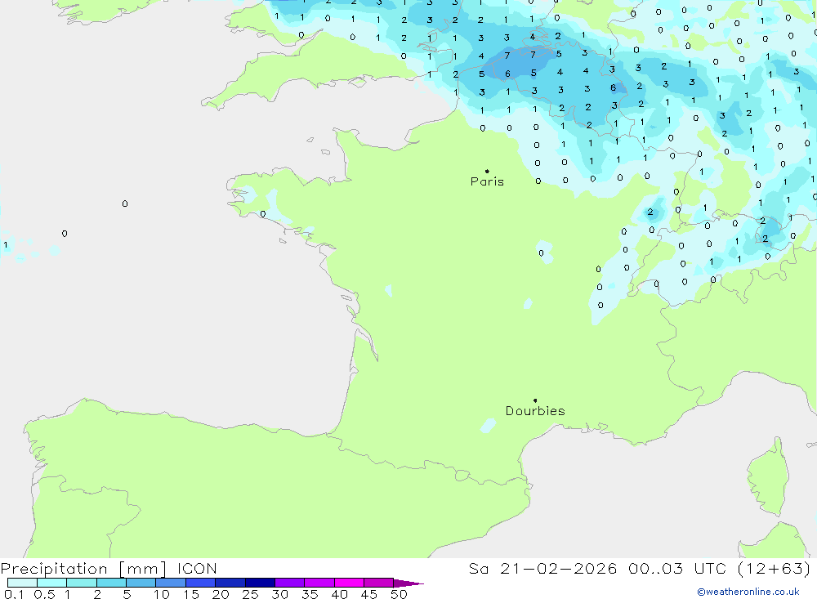Click the 'Sa 21-02-2026 00..03 UTC (12+63)' timestamp
Viewport: 817px width, 599px height.
click(x=640, y=569)
